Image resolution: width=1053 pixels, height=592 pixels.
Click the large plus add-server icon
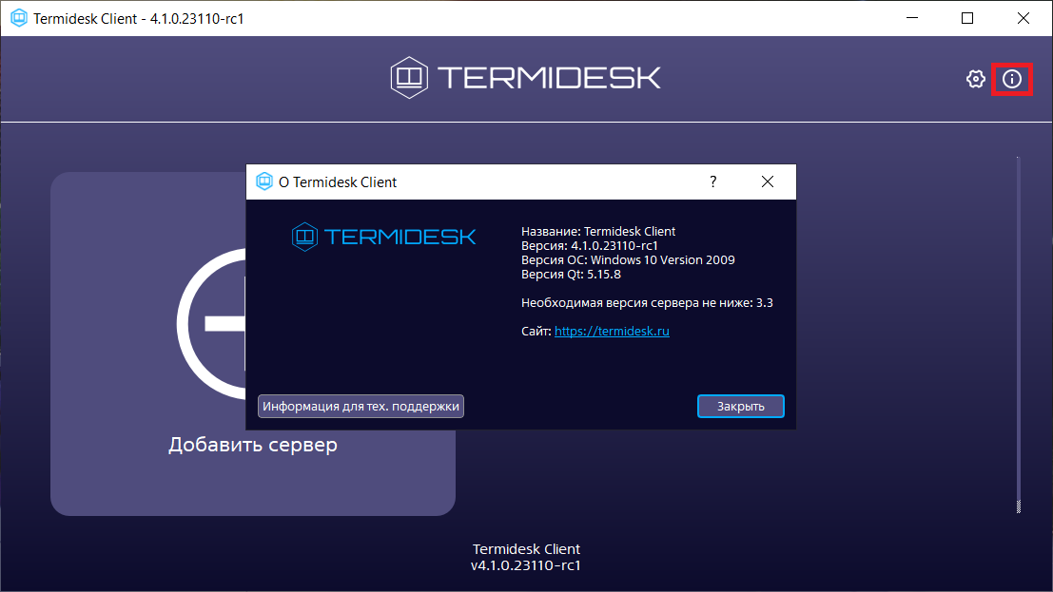(x=211, y=322)
